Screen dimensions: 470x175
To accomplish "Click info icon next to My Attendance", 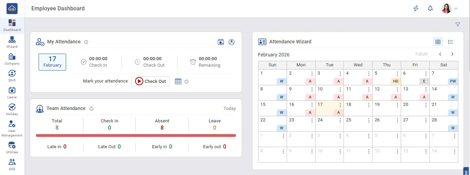I will 86,42.
